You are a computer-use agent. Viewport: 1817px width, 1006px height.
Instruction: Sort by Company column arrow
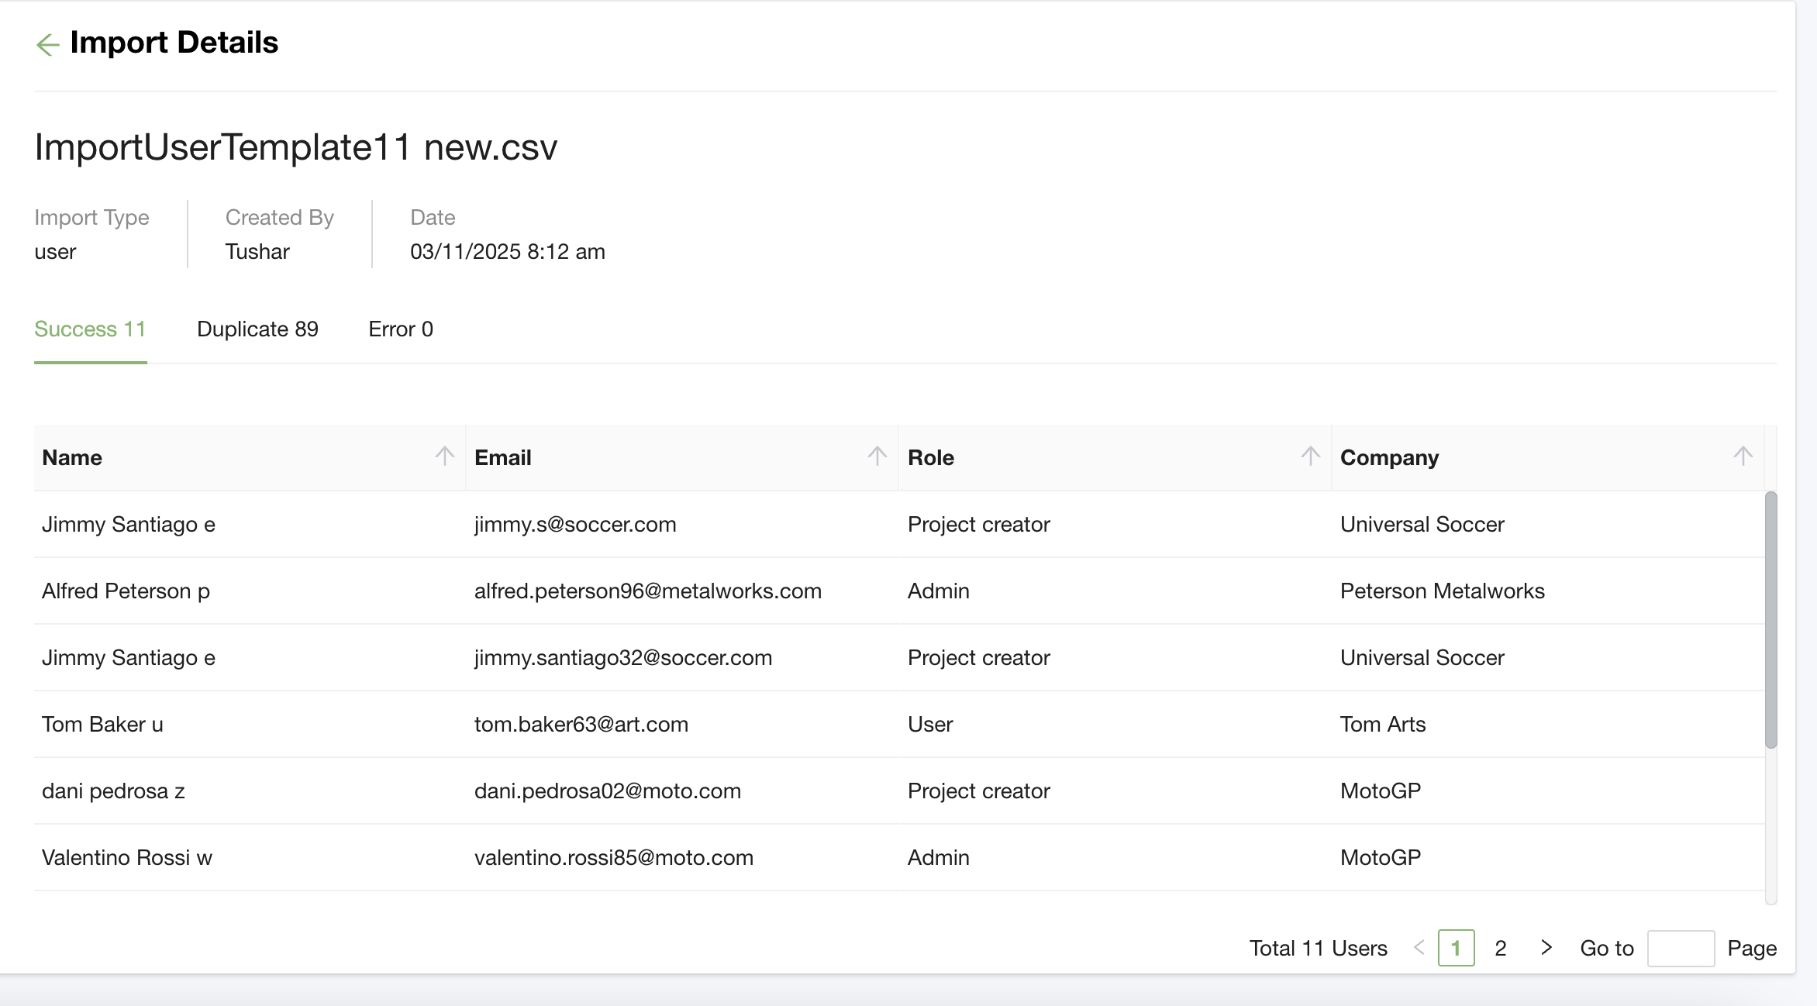click(1743, 456)
